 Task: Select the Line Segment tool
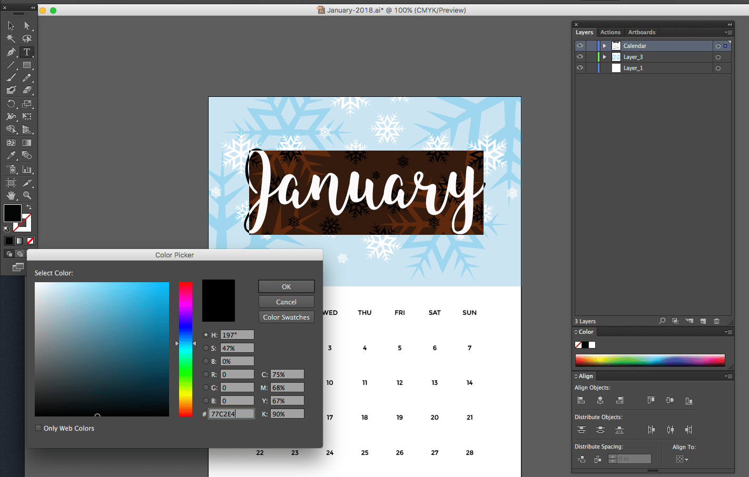point(11,65)
